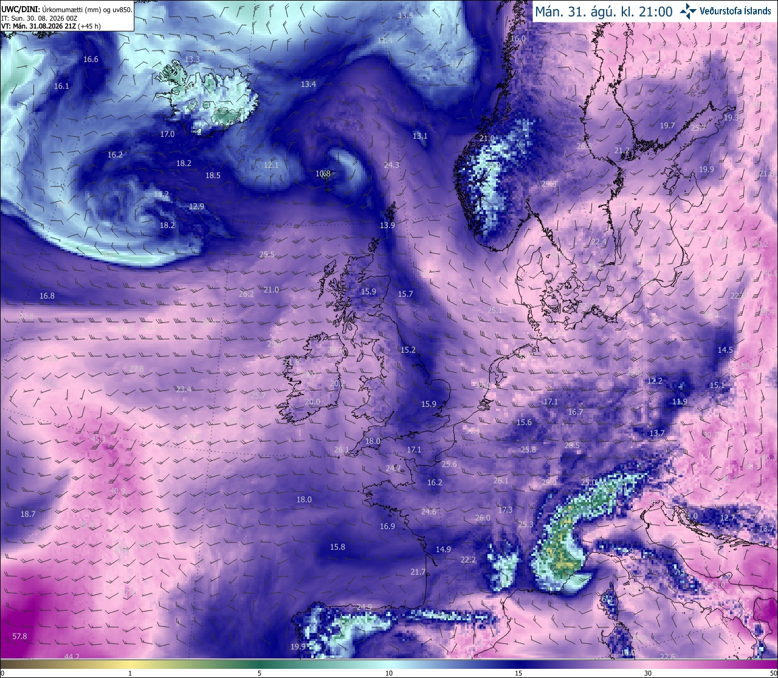The width and height of the screenshot is (778, 678).
Task: Click the Veðurstofa Íslands logo icon
Action: coord(688,11)
